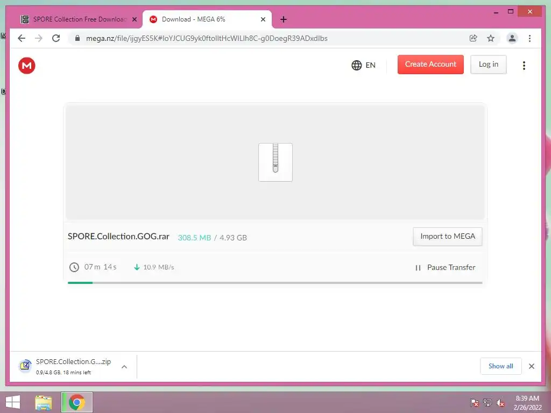The width and height of the screenshot is (551, 413).
Task: Click the Log in button
Action: coord(489,65)
